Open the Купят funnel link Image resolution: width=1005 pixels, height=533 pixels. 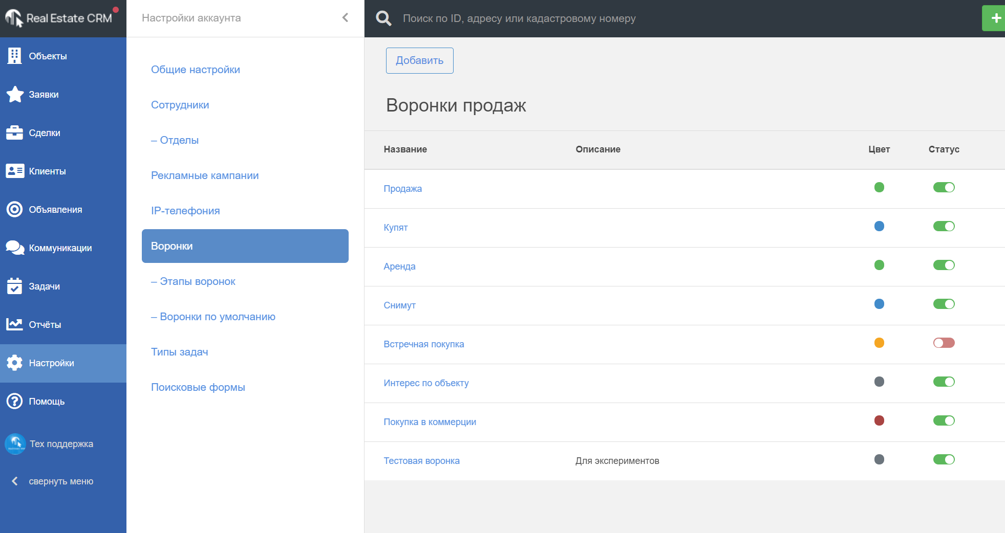click(396, 228)
